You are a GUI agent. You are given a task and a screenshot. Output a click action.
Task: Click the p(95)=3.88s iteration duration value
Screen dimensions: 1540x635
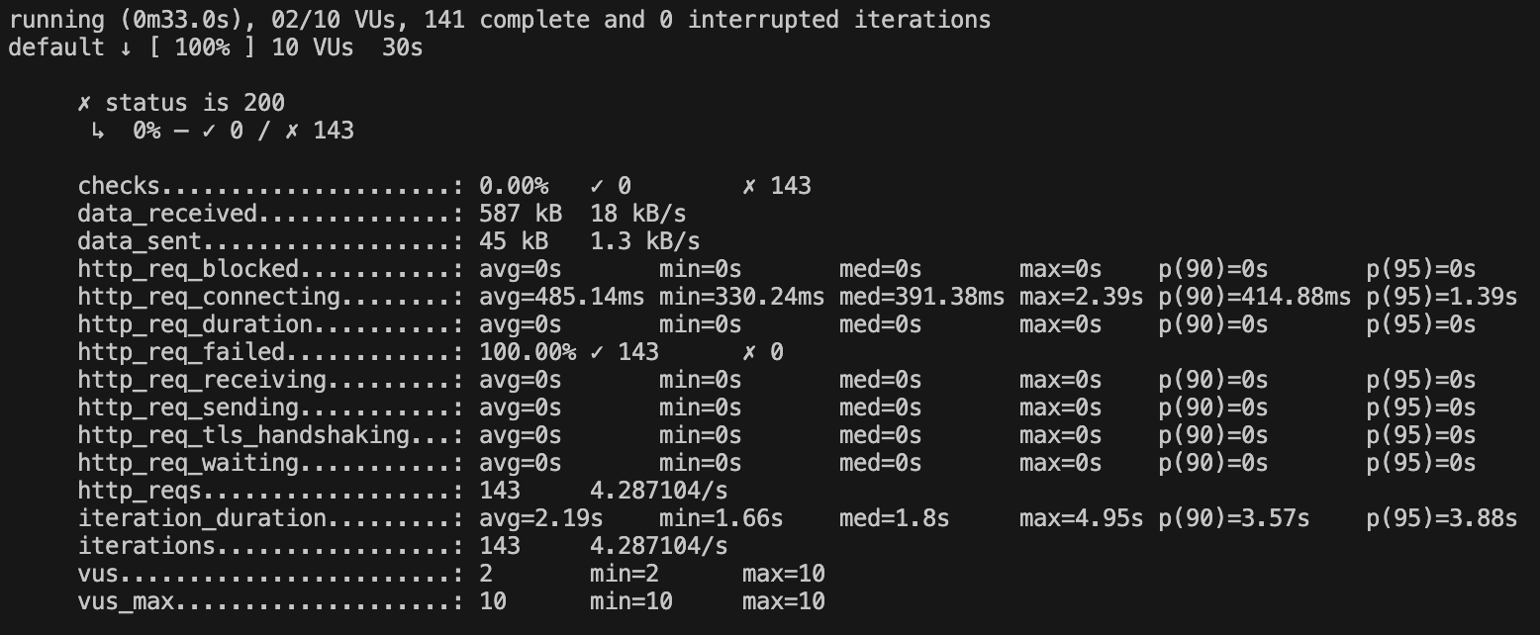pyautogui.click(x=1441, y=518)
